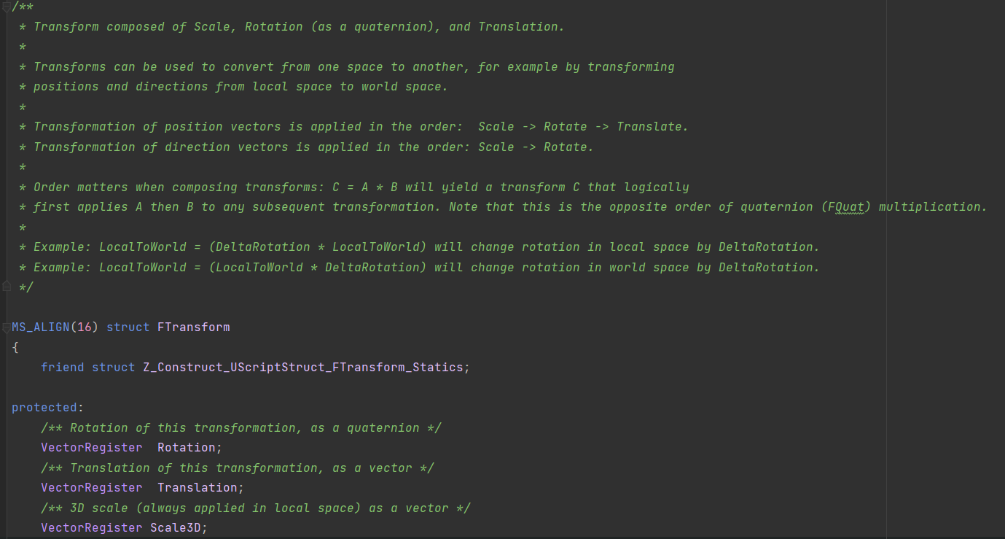Viewport: 1005px width, 539px height.
Task: Collapse the doc comment fold marker at top
Action: click(x=7, y=7)
